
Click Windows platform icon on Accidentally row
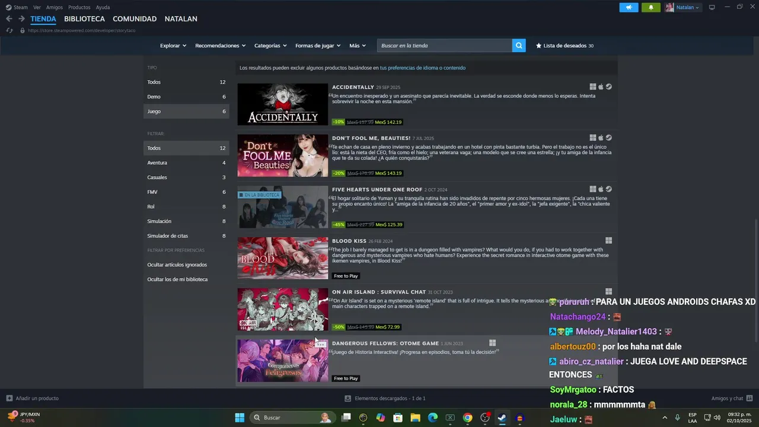coord(593,87)
